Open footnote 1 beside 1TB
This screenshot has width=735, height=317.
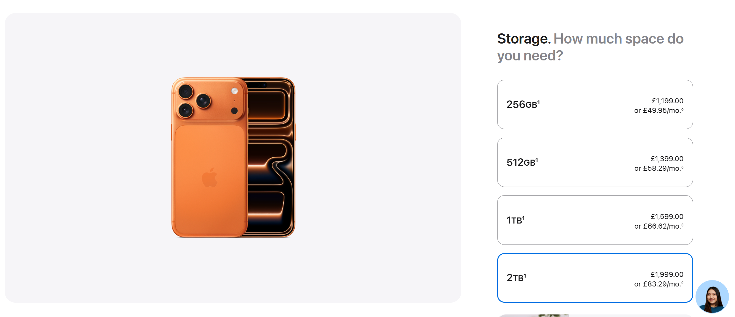[523, 218]
